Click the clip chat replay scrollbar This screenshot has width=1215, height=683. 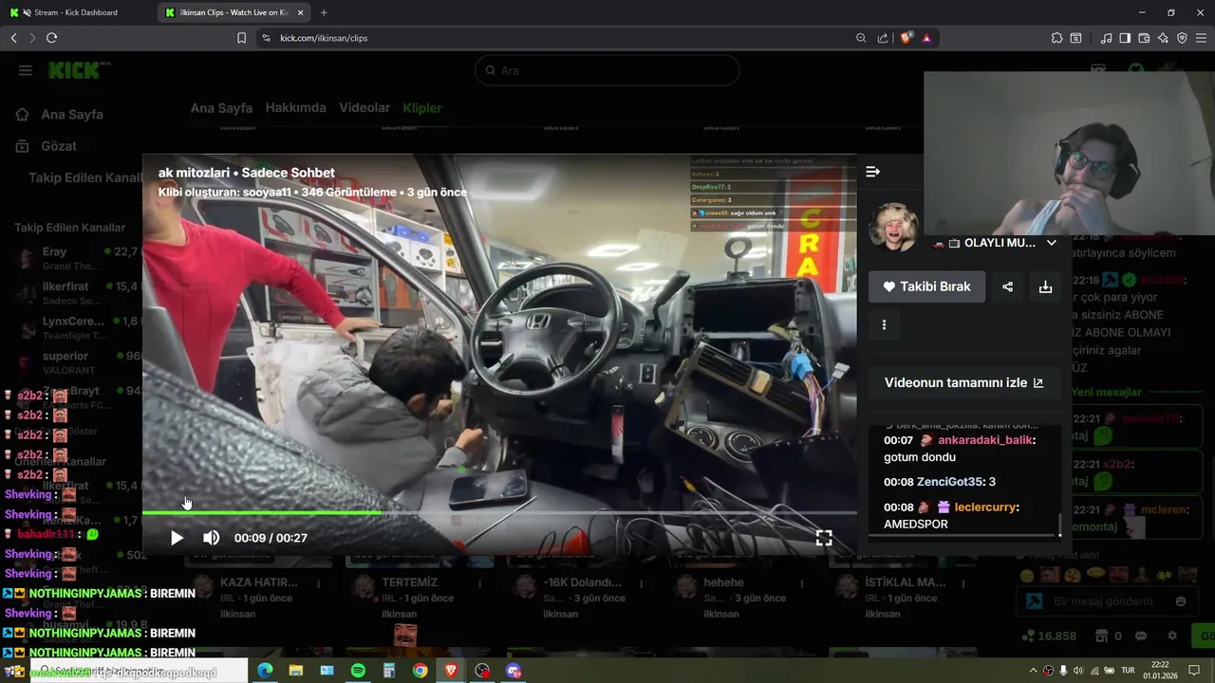pyautogui.click(x=1060, y=525)
